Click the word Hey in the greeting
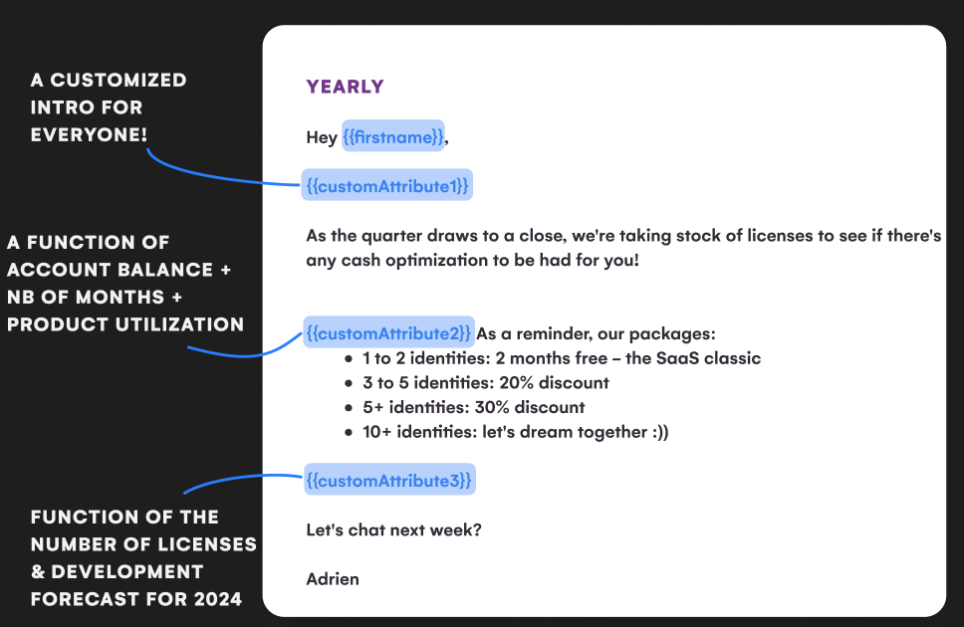964x627 pixels. pyautogui.click(x=322, y=137)
